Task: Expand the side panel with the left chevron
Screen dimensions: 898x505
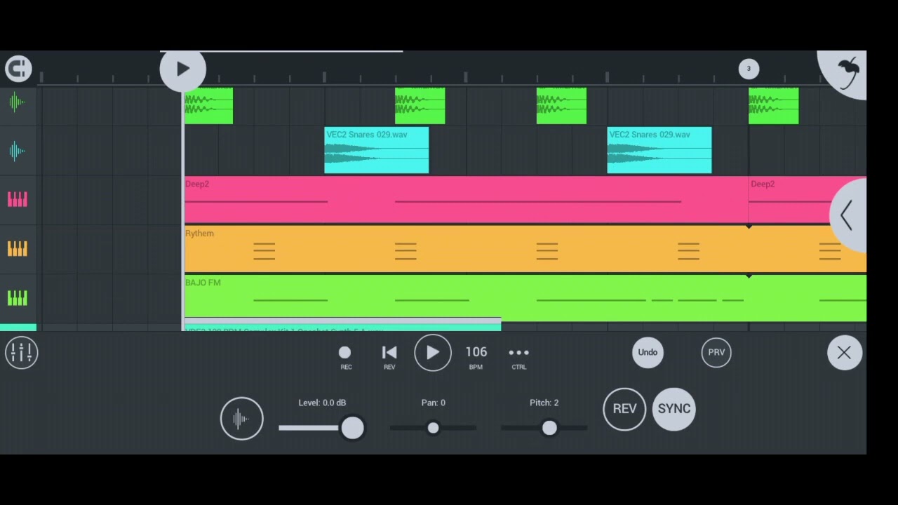Action: 848,215
